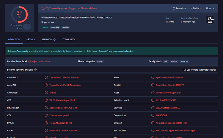Click the alert icon in the eScan row
Viewport: 223px width, 138px height.
46,130
